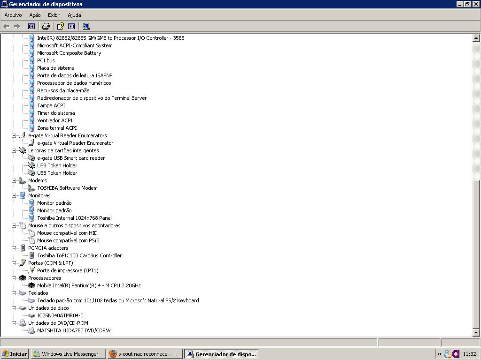
Task: Click the device icon next to Tampa ACPI
Action: click(x=31, y=105)
